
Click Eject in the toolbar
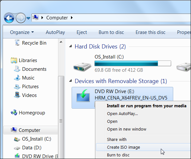click(x=82, y=32)
